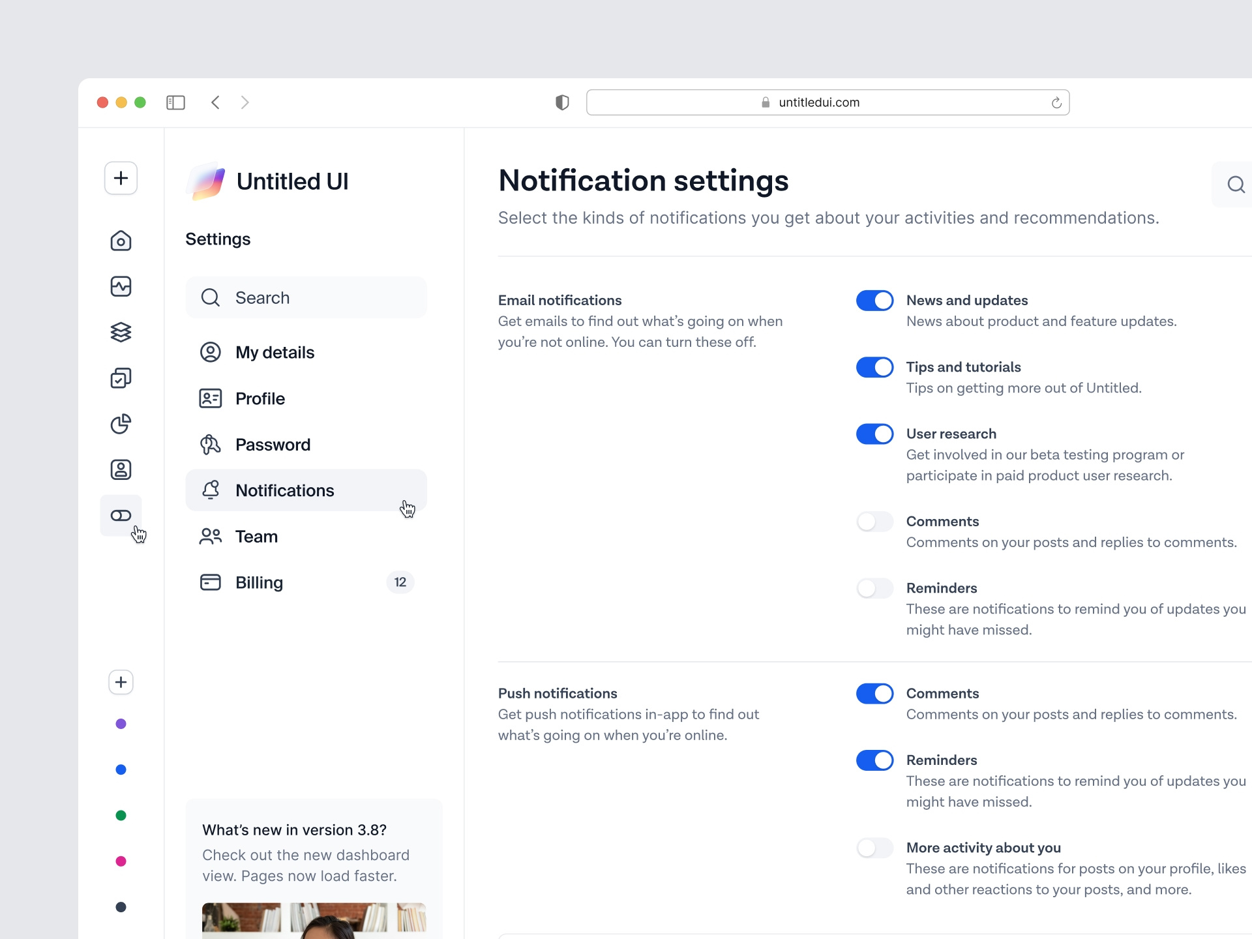The image size is (1252, 939).
Task: Select the purple workspace dot
Action: point(121,723)
